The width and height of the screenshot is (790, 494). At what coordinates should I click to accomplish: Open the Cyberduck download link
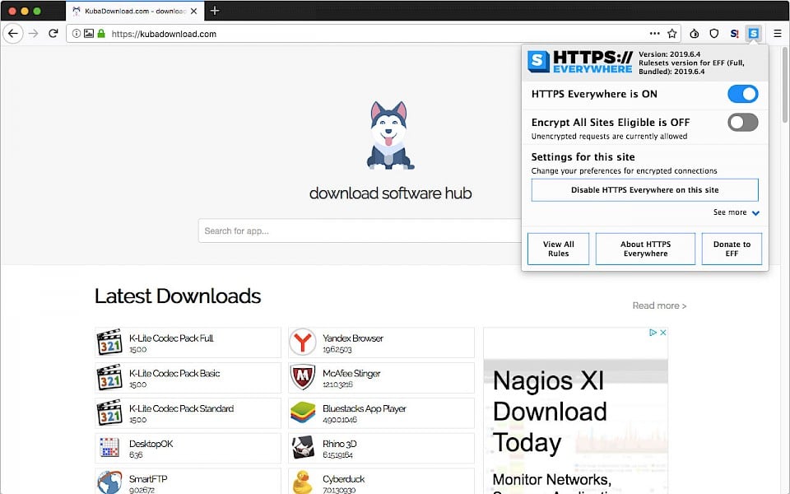coord(344,479)
